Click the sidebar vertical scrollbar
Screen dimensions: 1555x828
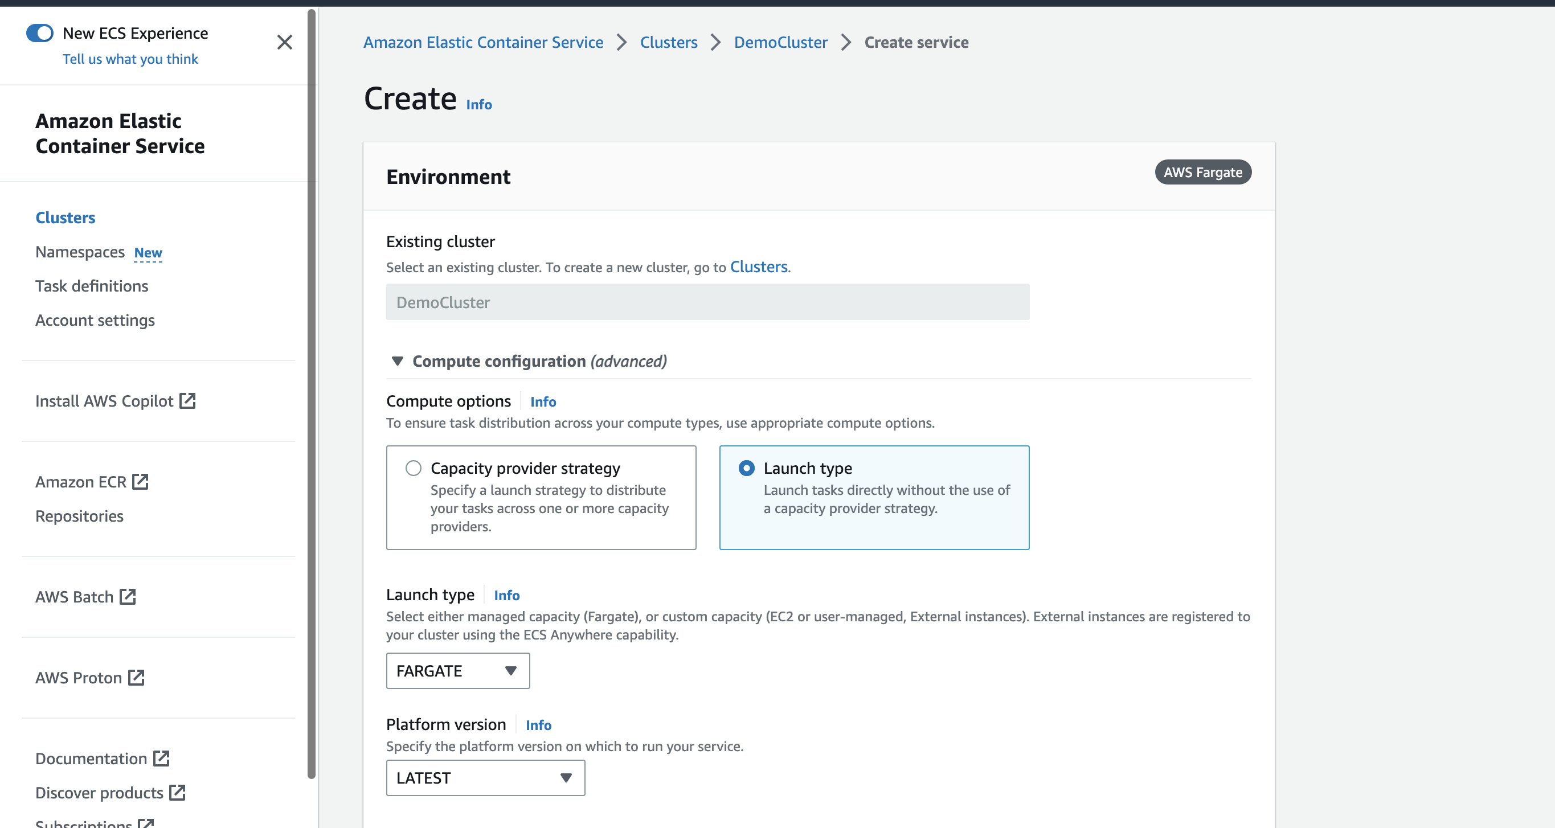pyautogui.click(x=312, y=392)
